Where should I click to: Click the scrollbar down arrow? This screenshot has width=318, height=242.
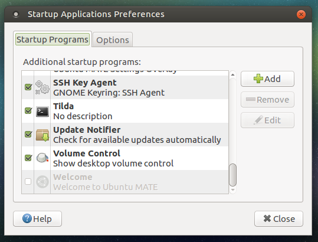point(232,190)
